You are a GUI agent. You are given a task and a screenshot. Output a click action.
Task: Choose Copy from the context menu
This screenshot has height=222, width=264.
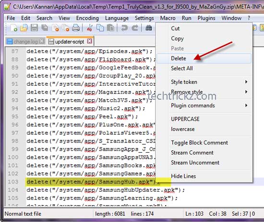(177, 39)
